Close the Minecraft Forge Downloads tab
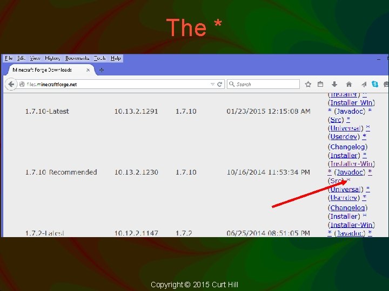The width and height of the screenshot is (389, 291). 88,70
